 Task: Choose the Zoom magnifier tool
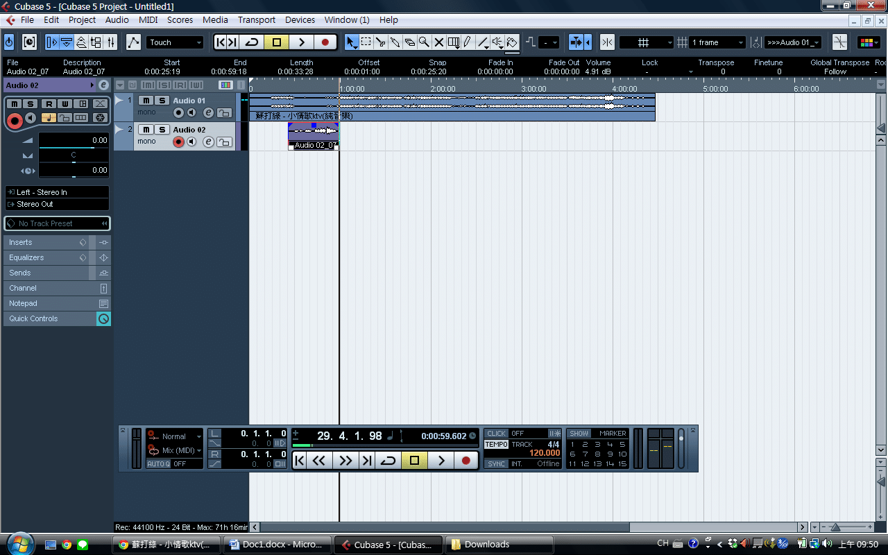coord(424,42)
